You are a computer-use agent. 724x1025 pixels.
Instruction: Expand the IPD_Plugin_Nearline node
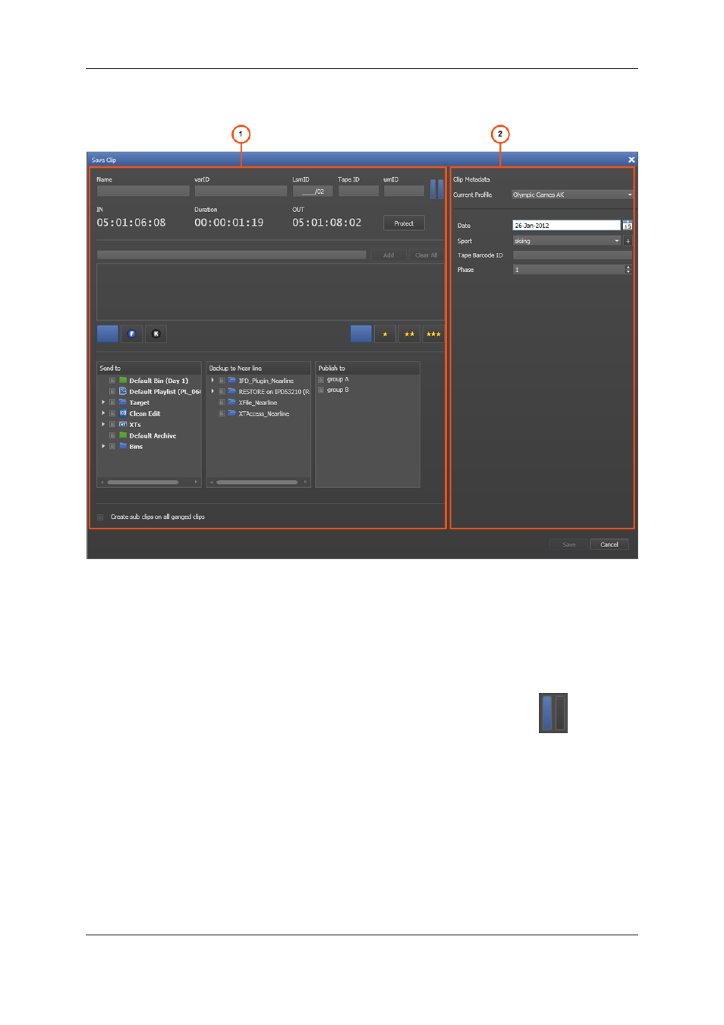pos(212,381)
